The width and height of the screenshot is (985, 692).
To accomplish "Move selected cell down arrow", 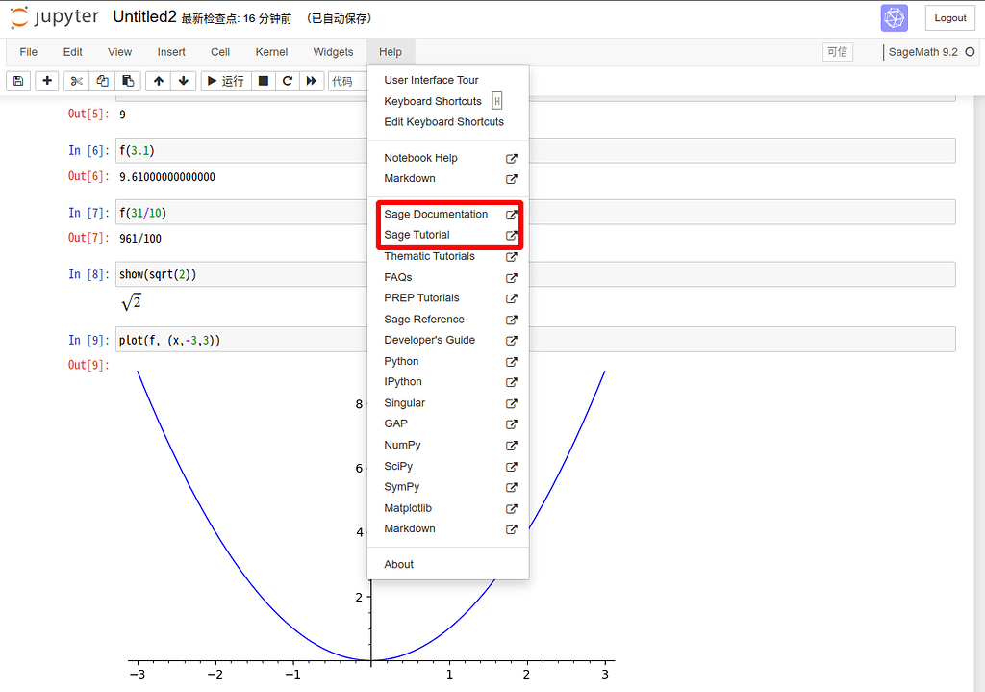I will [x=184, y=81].
